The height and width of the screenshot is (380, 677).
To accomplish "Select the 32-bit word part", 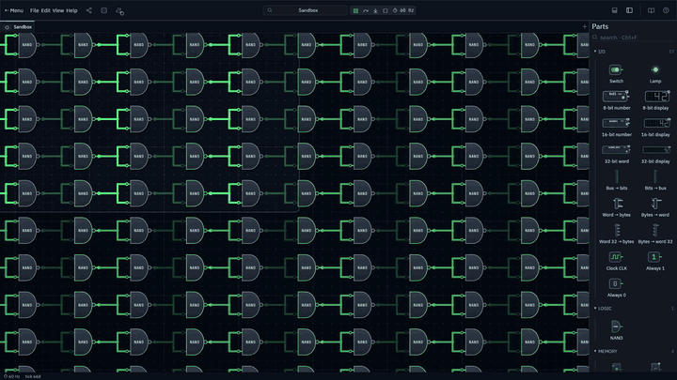I will pyautogui.click(x=616, y=154).
